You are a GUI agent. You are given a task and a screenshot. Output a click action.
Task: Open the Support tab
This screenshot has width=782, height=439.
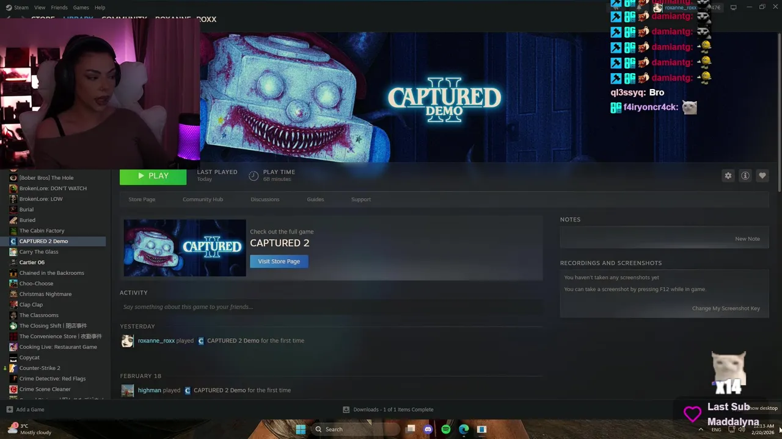point(361,199)
